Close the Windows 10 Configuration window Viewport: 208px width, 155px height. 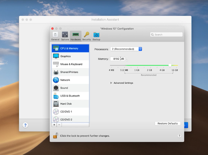pyautogui.click(x=52, y=28)
